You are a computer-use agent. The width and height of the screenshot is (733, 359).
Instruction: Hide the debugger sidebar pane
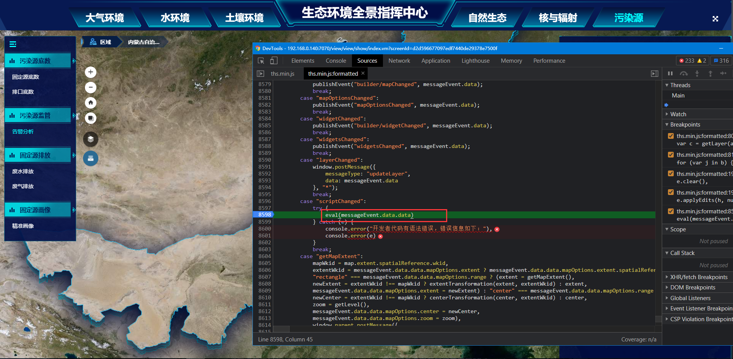click(x=655, y=73)
